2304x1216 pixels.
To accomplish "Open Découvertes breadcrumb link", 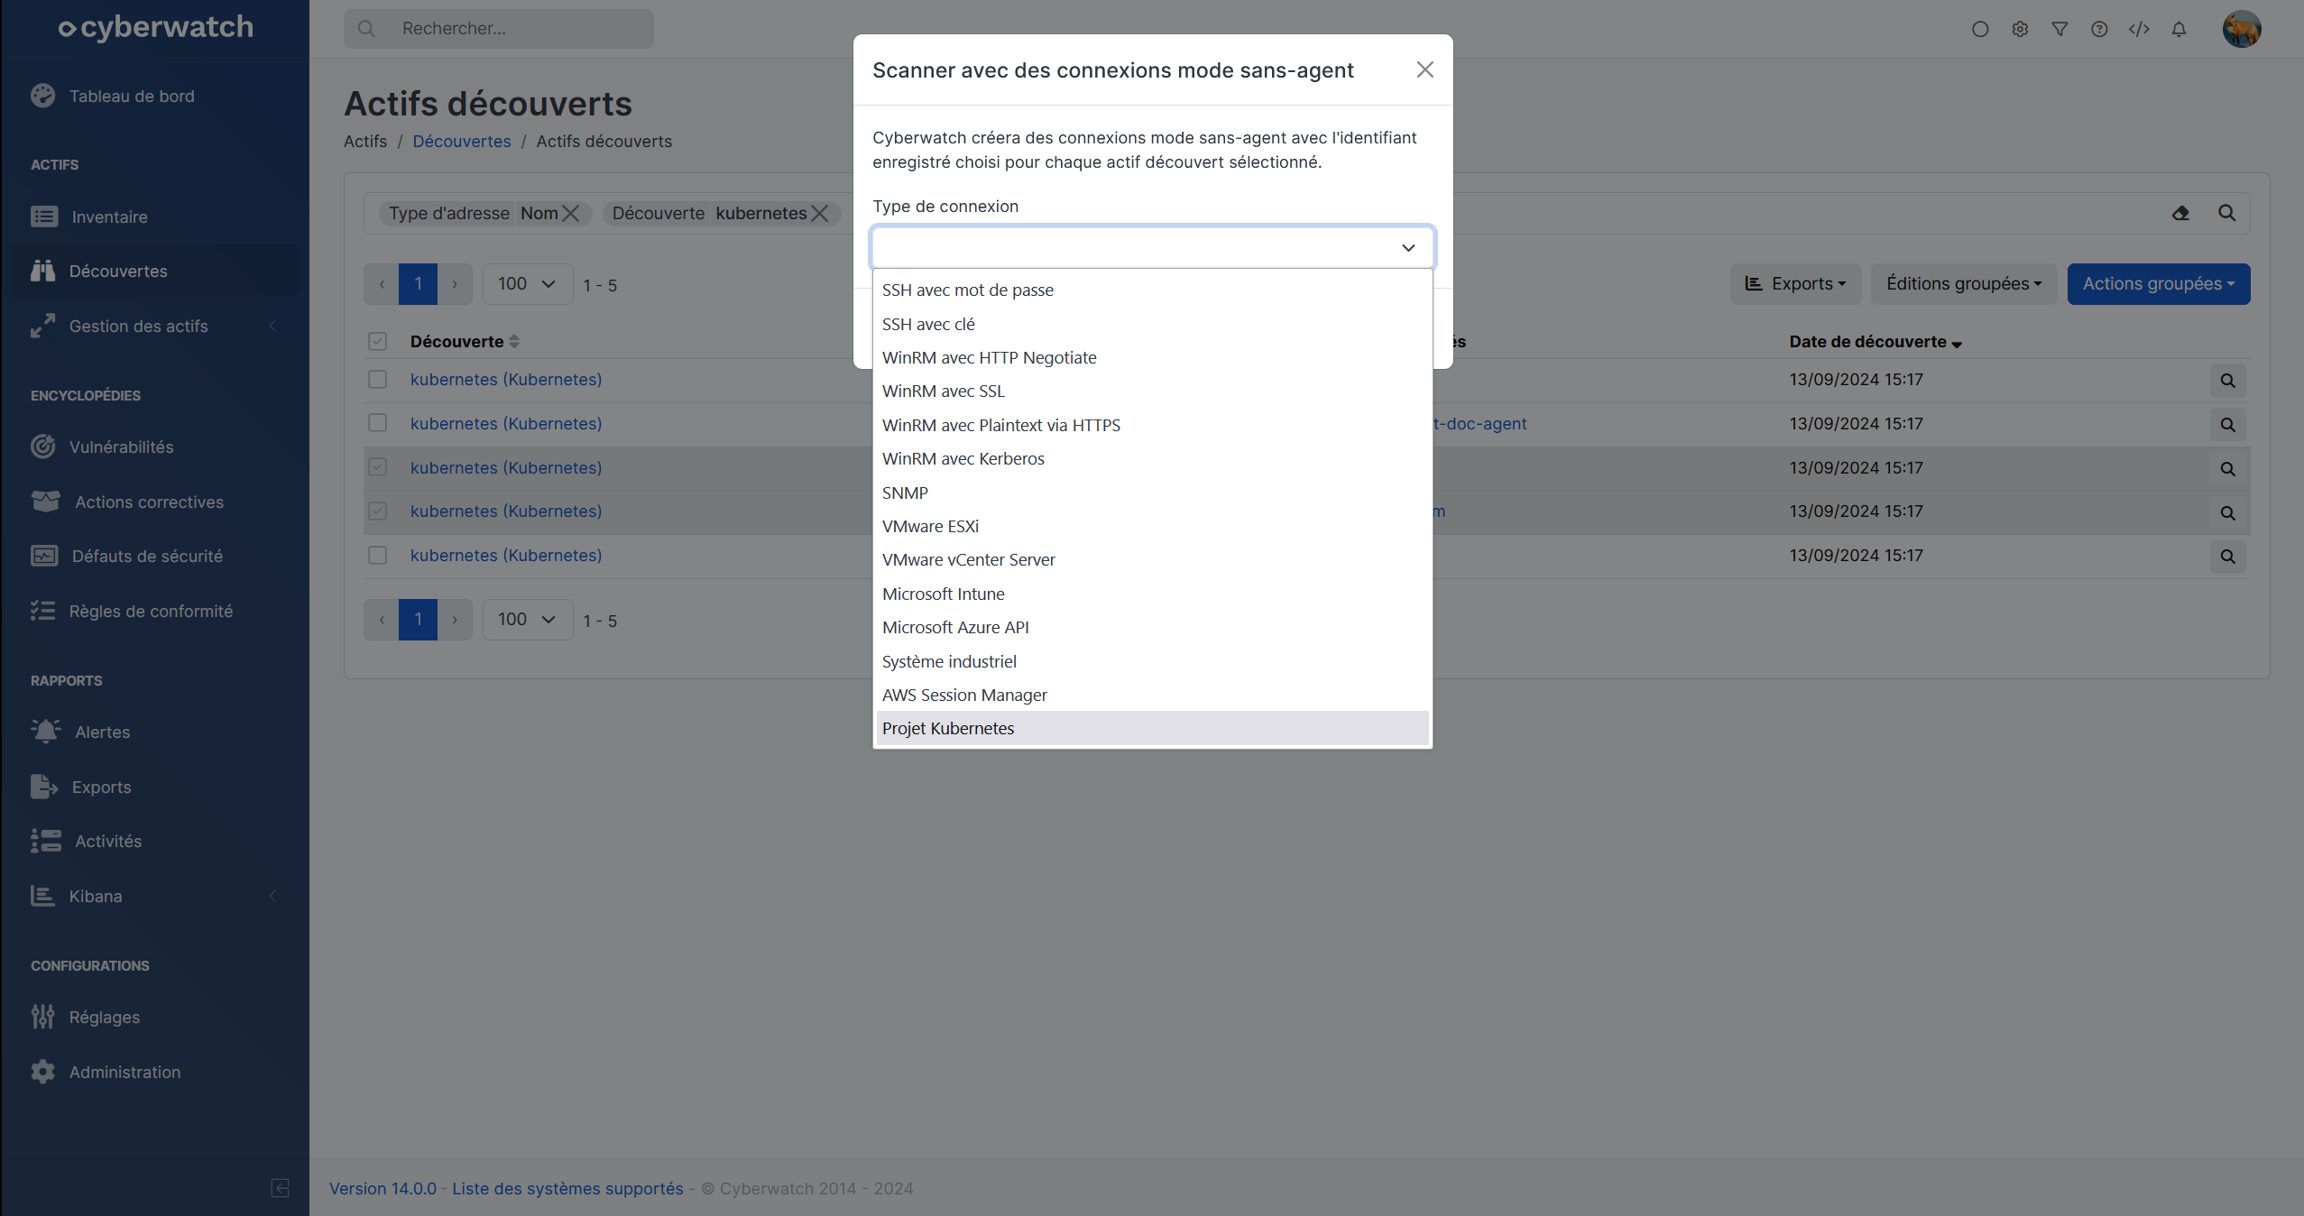I will point(461,141).
